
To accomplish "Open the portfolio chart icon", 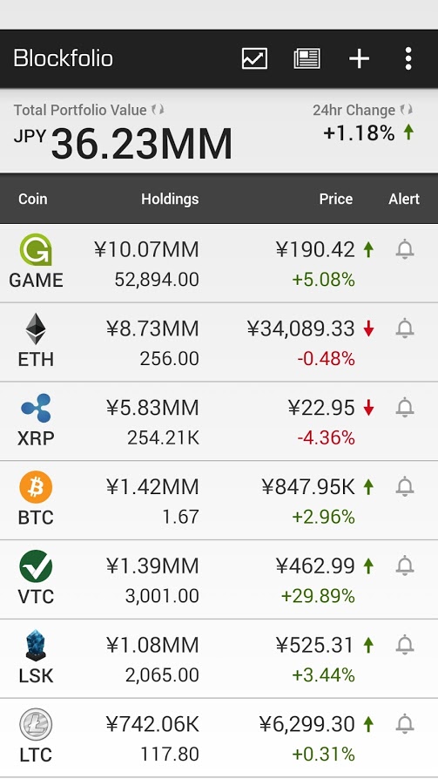I will (x=255, y=58).
